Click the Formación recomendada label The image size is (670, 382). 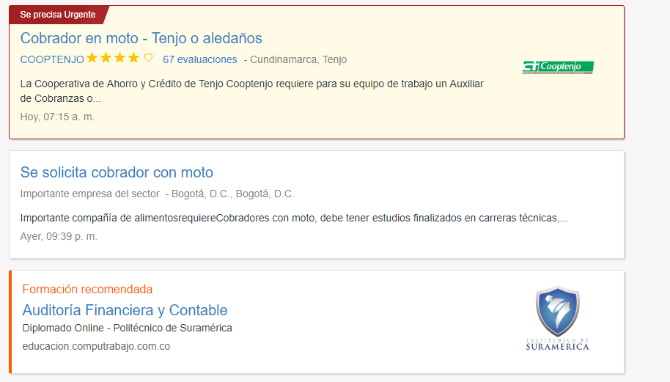[87, 289]
